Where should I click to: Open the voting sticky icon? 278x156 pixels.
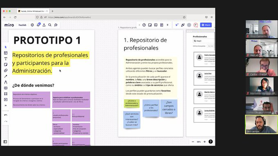[x=150, y=25]
